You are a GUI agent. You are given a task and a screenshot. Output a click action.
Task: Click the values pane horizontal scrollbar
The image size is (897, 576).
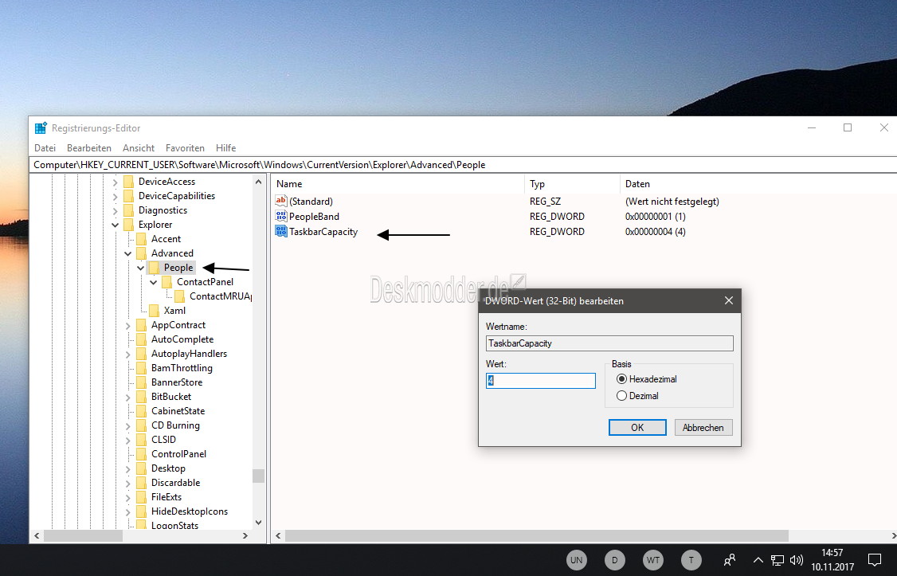[x=537, y=536]
